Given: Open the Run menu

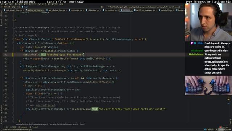Looking at the screenshot, I should tap(39, 4).
